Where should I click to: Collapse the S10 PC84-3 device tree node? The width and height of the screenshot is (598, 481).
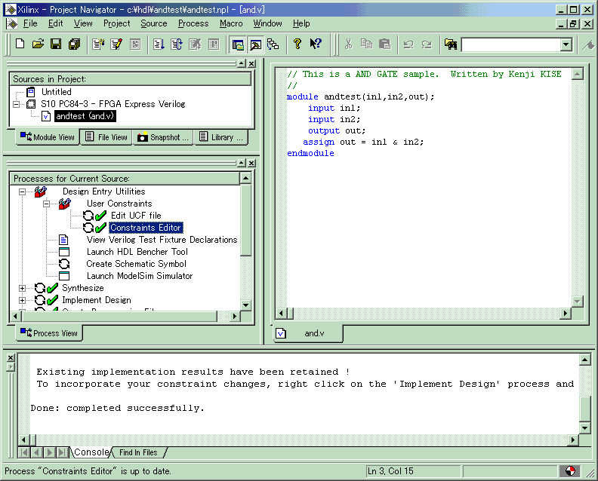pos(16,104)
